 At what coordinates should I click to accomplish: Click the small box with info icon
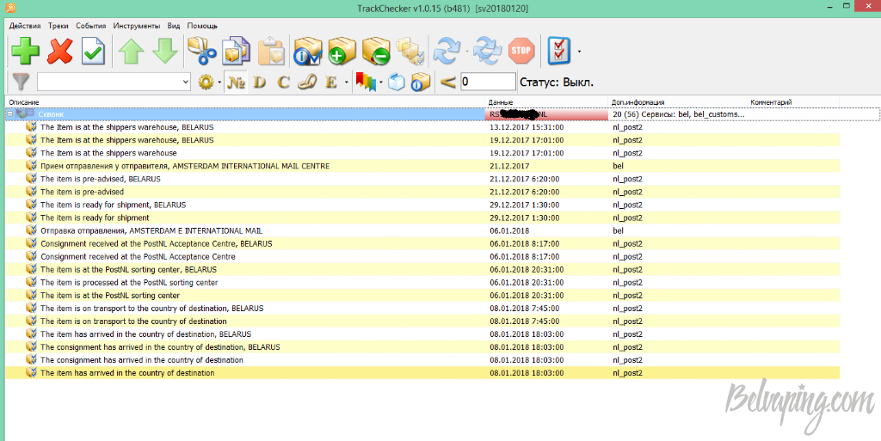pyautogui.click(x=420, y=83)
